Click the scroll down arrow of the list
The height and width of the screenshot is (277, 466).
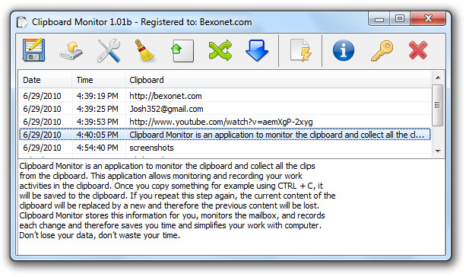coord(438,151)
